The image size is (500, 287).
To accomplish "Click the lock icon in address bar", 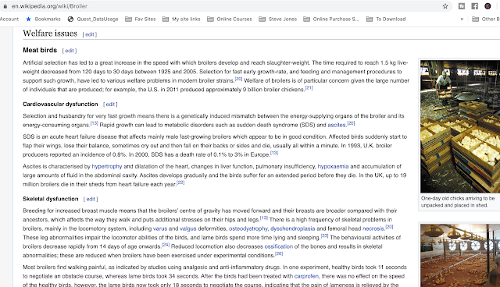I will 5,6.
